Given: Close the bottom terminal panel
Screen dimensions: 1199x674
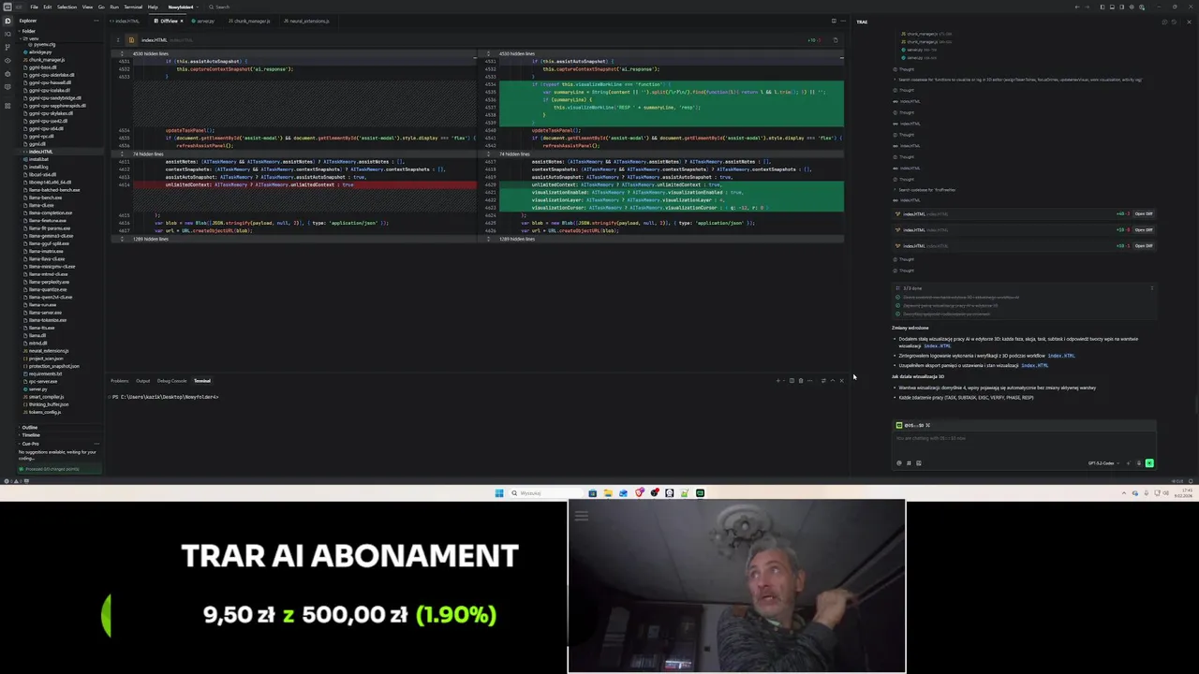Looking at the screenshot, I should click(x=842, y=381).
